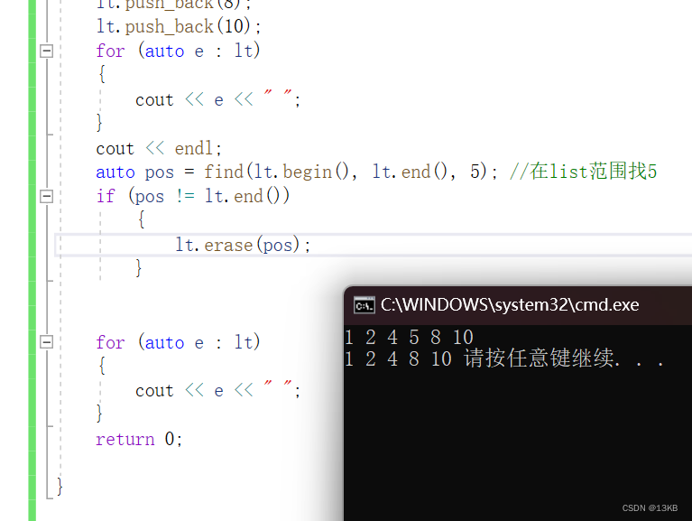Collapse the first for loop block

[46, 51]
